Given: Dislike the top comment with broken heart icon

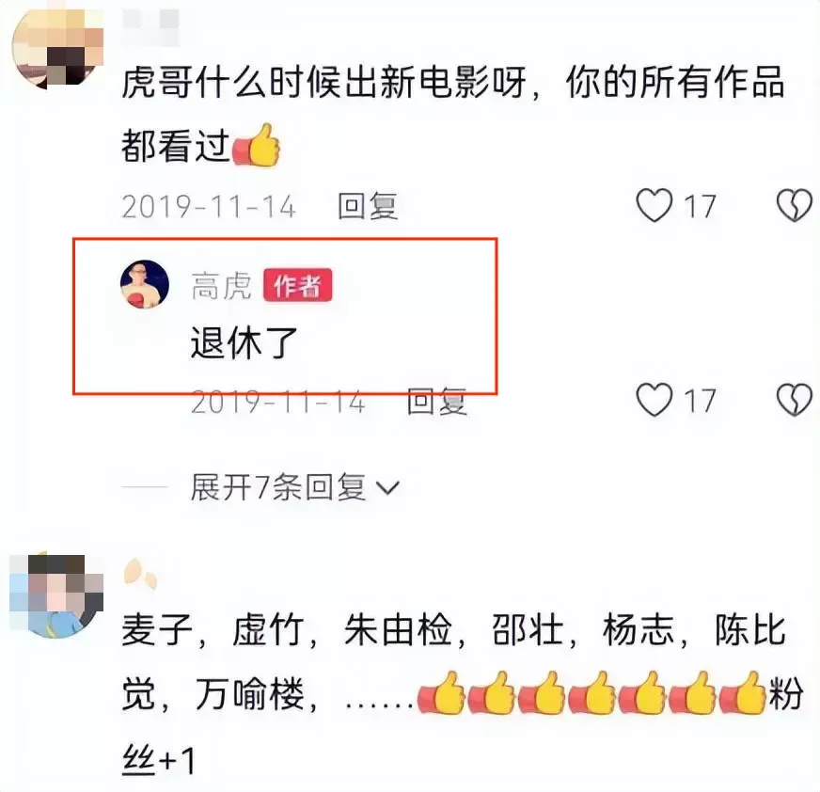Looking at the screenshot, I should click(x=795, y=205).
